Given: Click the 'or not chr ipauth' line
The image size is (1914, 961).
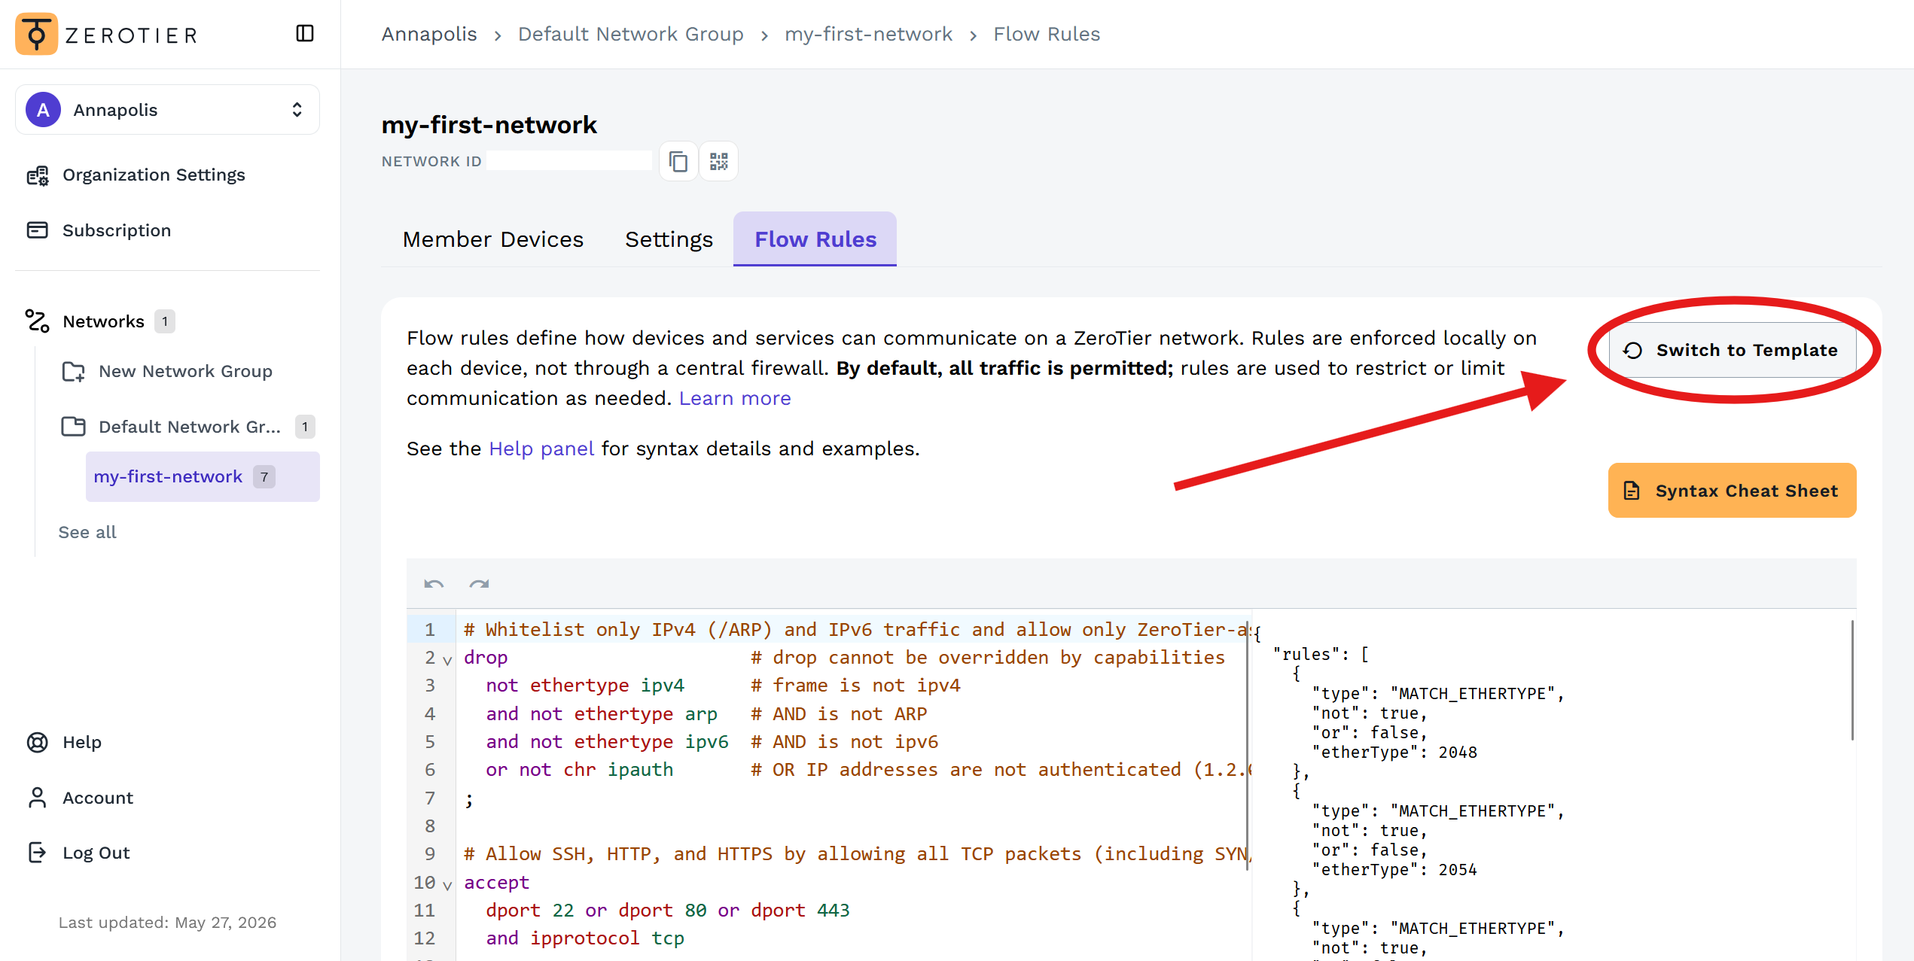Looking at the screenshot, I should (580, 769).
